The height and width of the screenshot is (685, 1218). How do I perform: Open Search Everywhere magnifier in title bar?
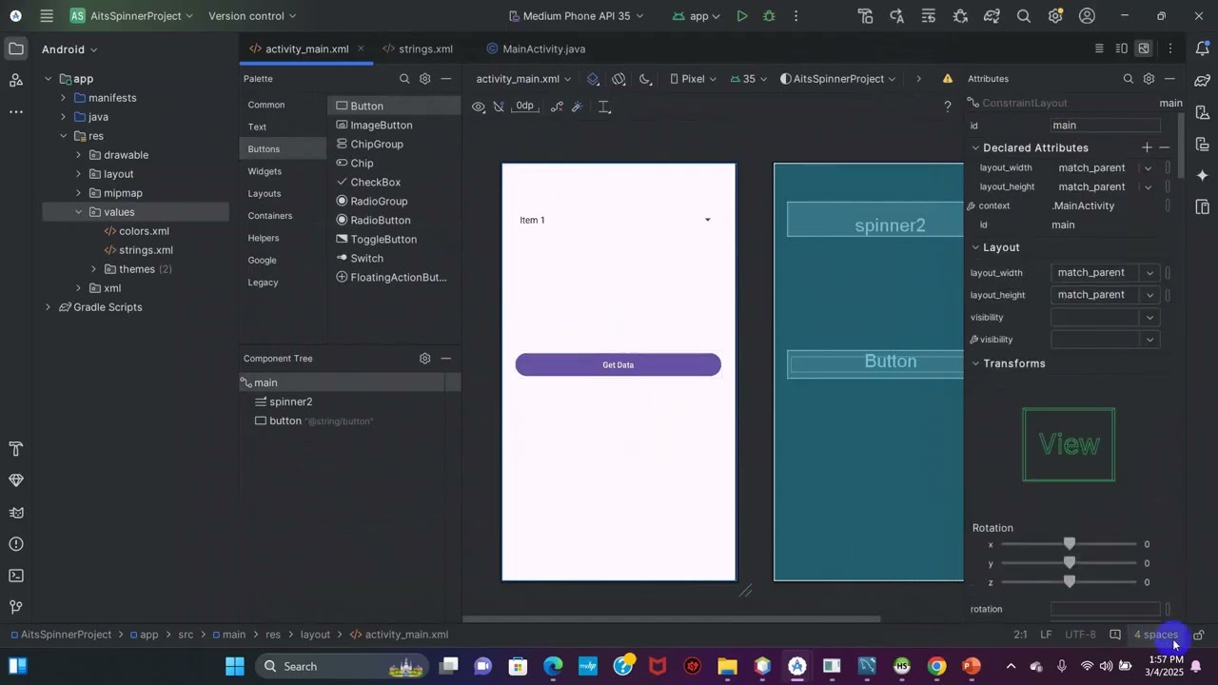(x=1024, y=16)
